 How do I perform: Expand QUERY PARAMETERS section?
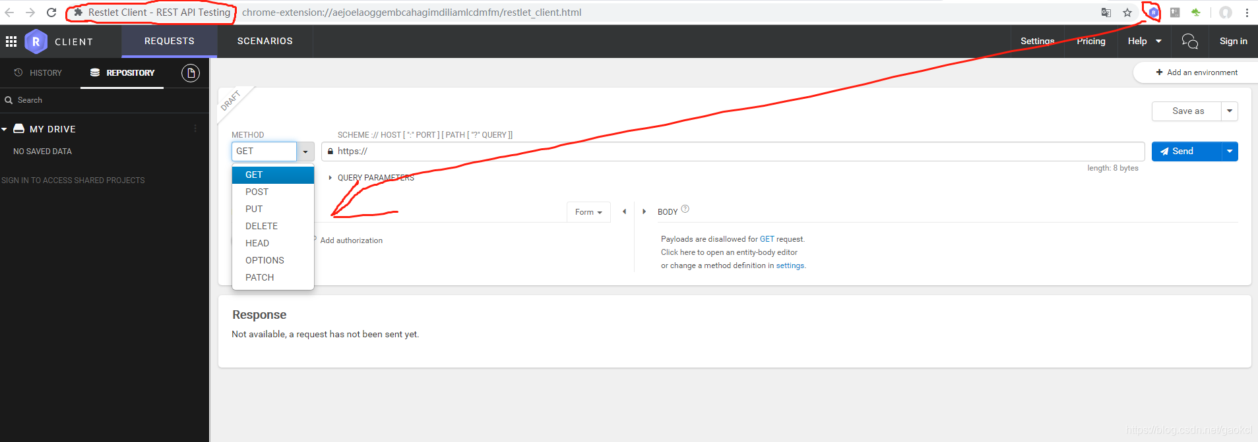pos(371,178)
